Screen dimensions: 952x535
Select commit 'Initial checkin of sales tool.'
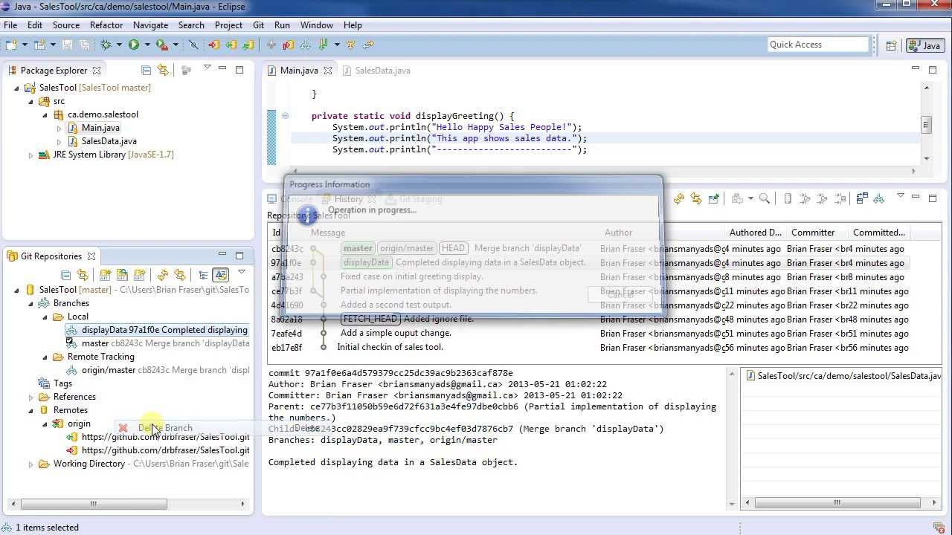390,347
